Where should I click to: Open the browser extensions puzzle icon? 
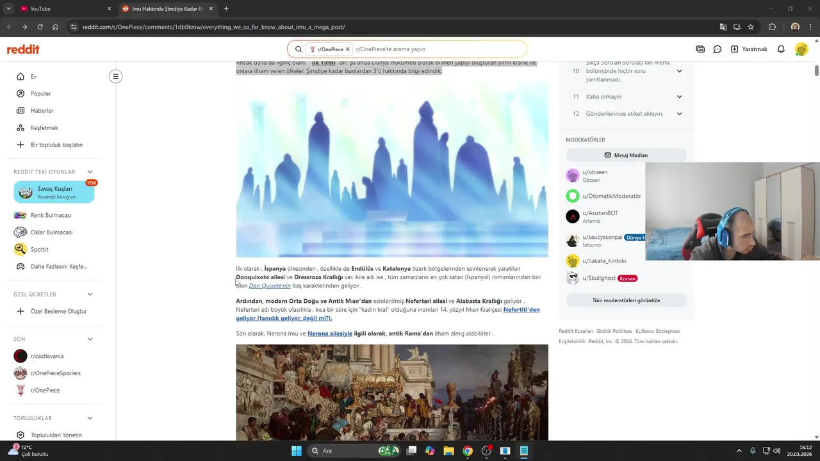(772, 27)
